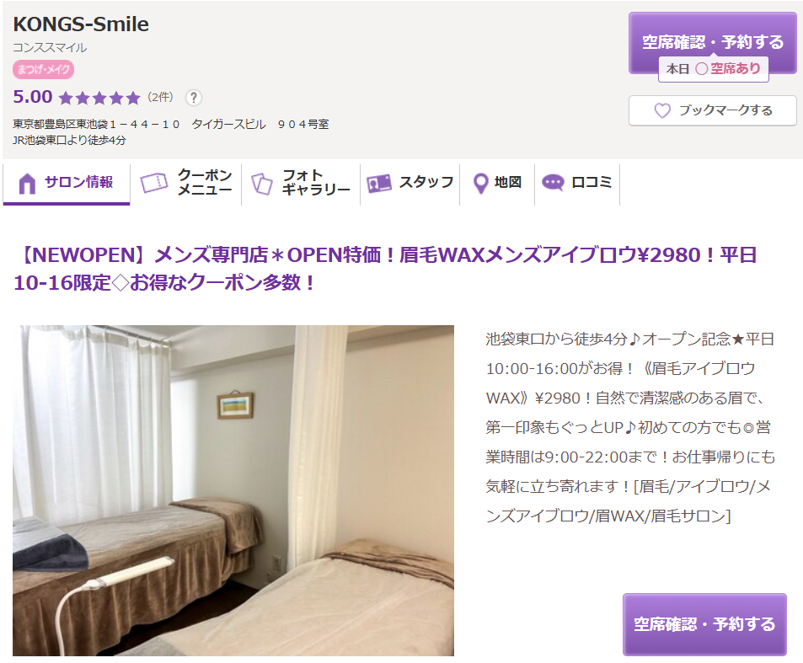Select the 口コミ reviews tab

577,183
